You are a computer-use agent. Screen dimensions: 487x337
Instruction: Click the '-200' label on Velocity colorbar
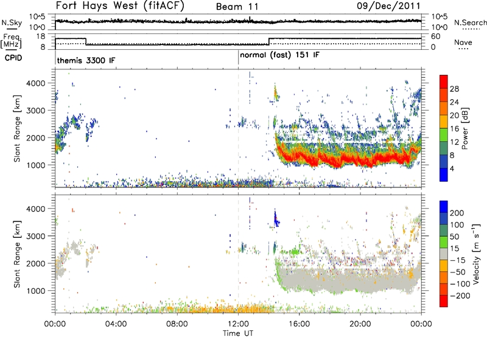pyautogui.click(x=460, y=296)
